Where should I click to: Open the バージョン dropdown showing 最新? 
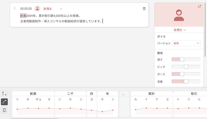tap(186, 43)
